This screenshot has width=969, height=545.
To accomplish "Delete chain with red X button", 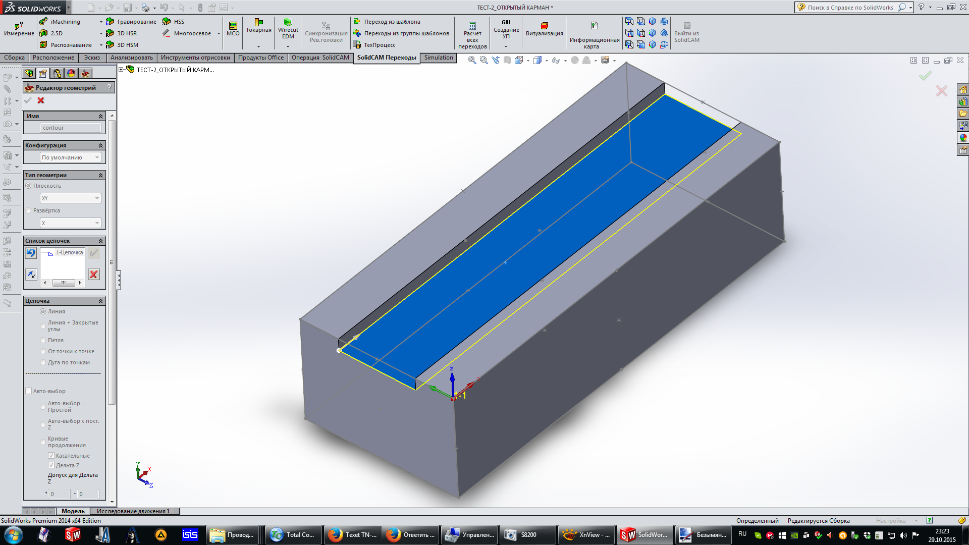I will [94, 275].
